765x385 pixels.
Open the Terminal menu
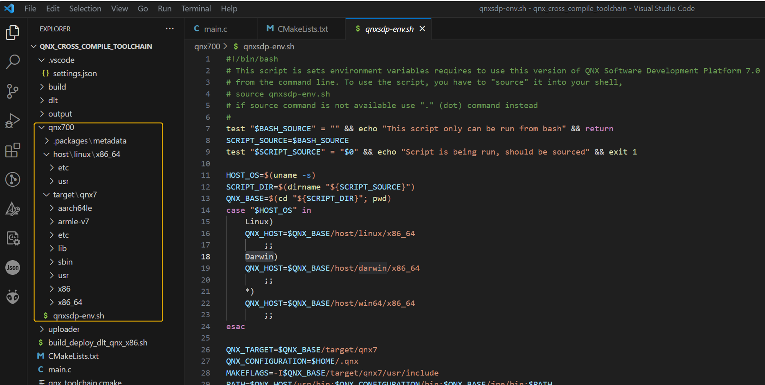pos(196,8)
